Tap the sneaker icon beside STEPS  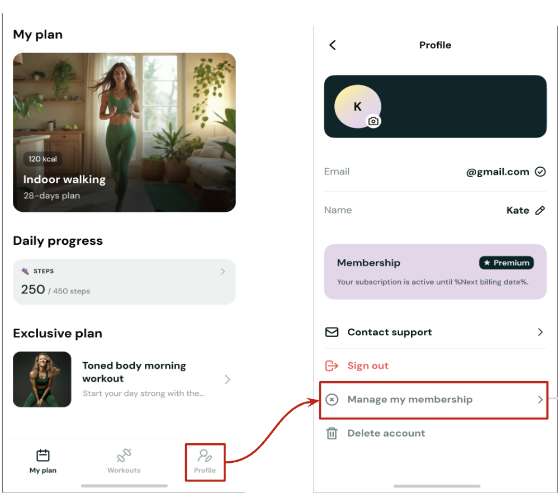click(25, 271)
